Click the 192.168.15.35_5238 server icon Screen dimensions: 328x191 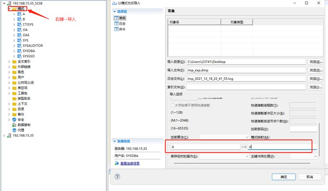click(9, 3)
